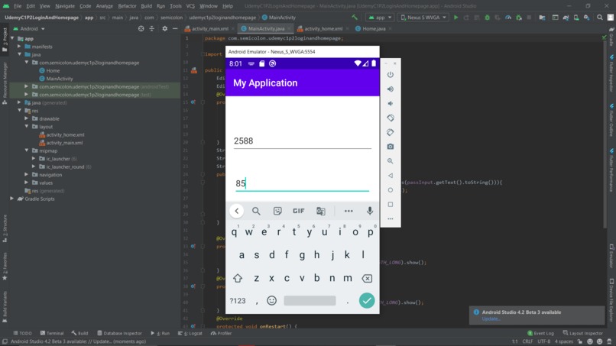Click the Update link in notification
This screenshot has height=346, width=616.
coord(491,319)
